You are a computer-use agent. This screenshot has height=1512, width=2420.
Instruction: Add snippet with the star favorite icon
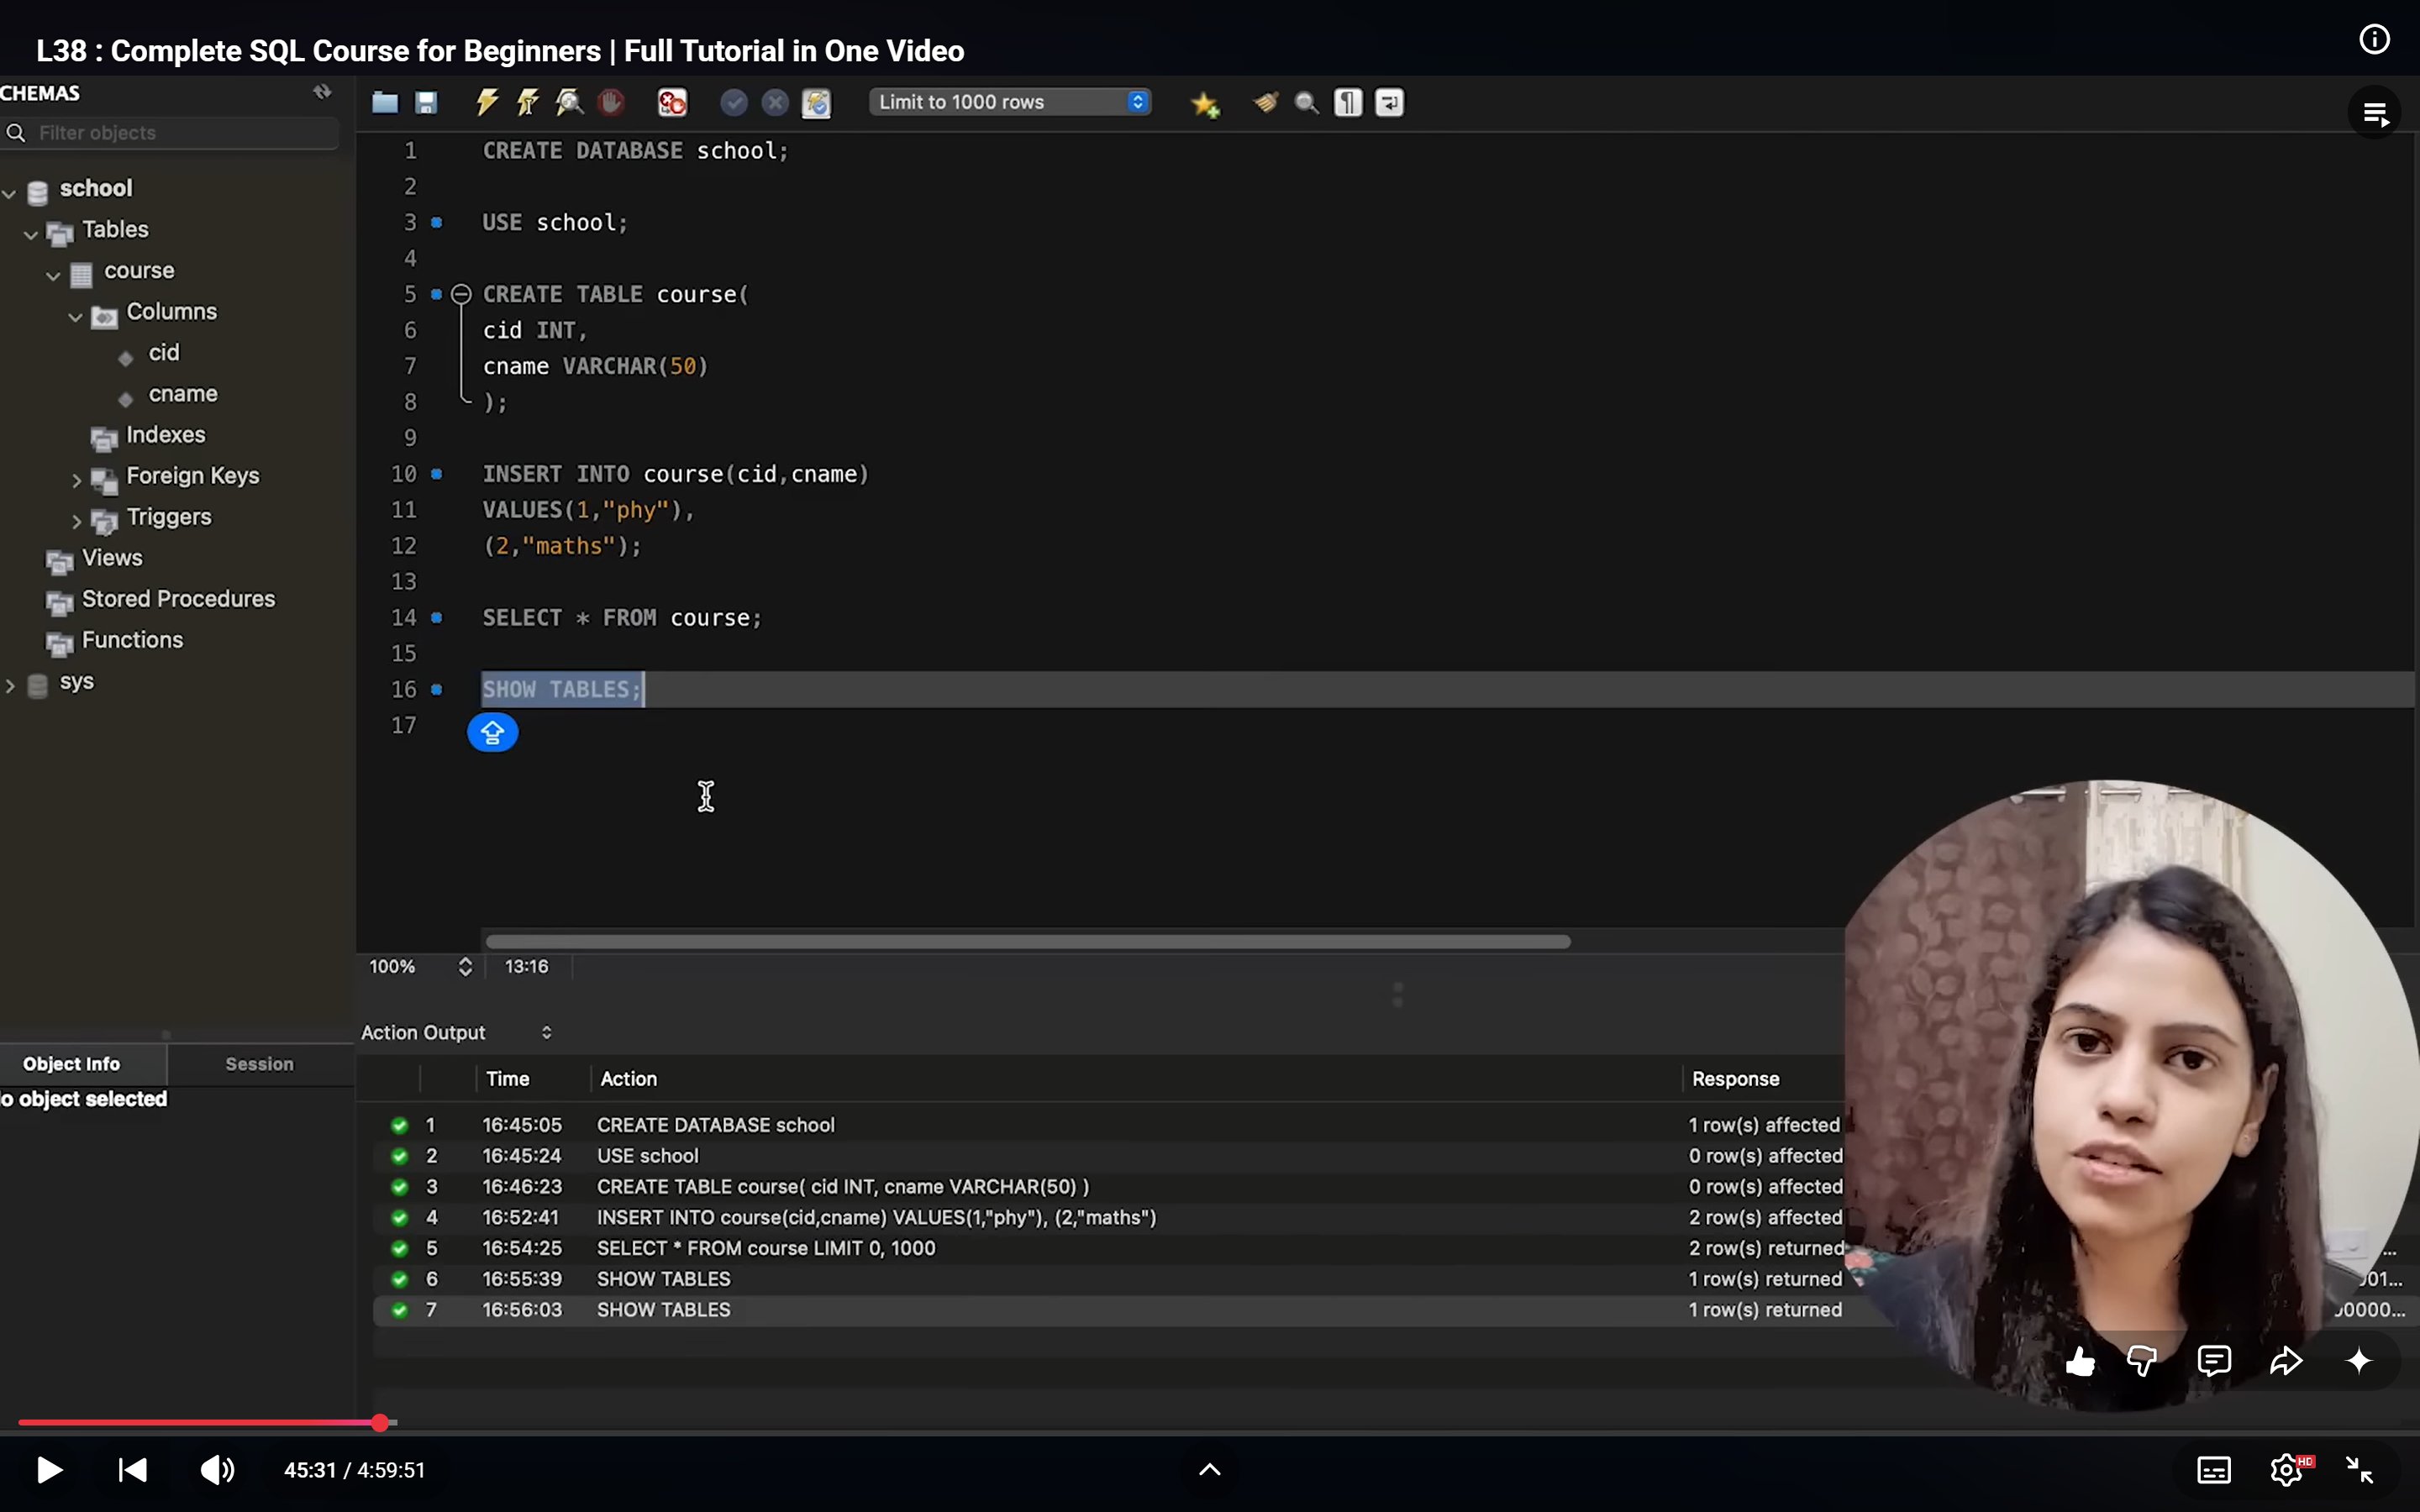click(1205, 103)
